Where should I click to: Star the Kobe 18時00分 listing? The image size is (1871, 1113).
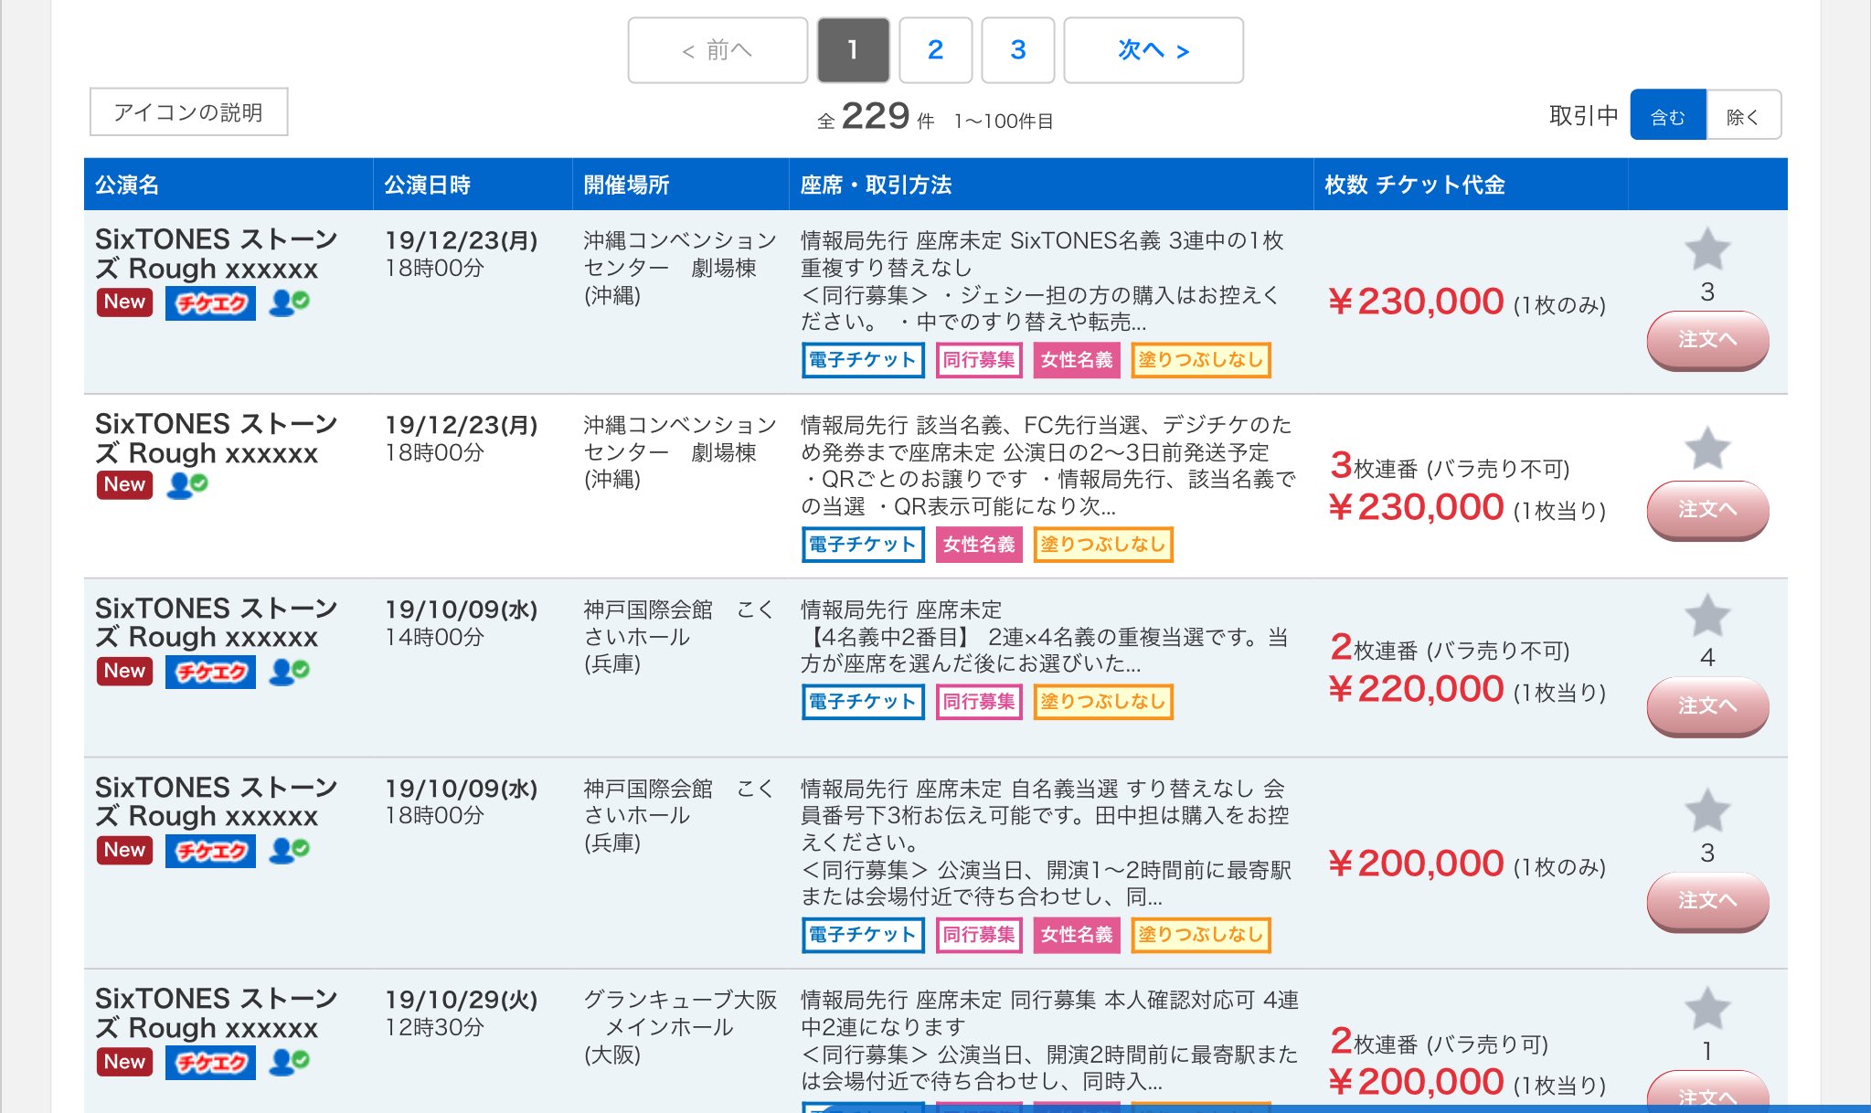pyautogui.click(x=1706, y=811)
